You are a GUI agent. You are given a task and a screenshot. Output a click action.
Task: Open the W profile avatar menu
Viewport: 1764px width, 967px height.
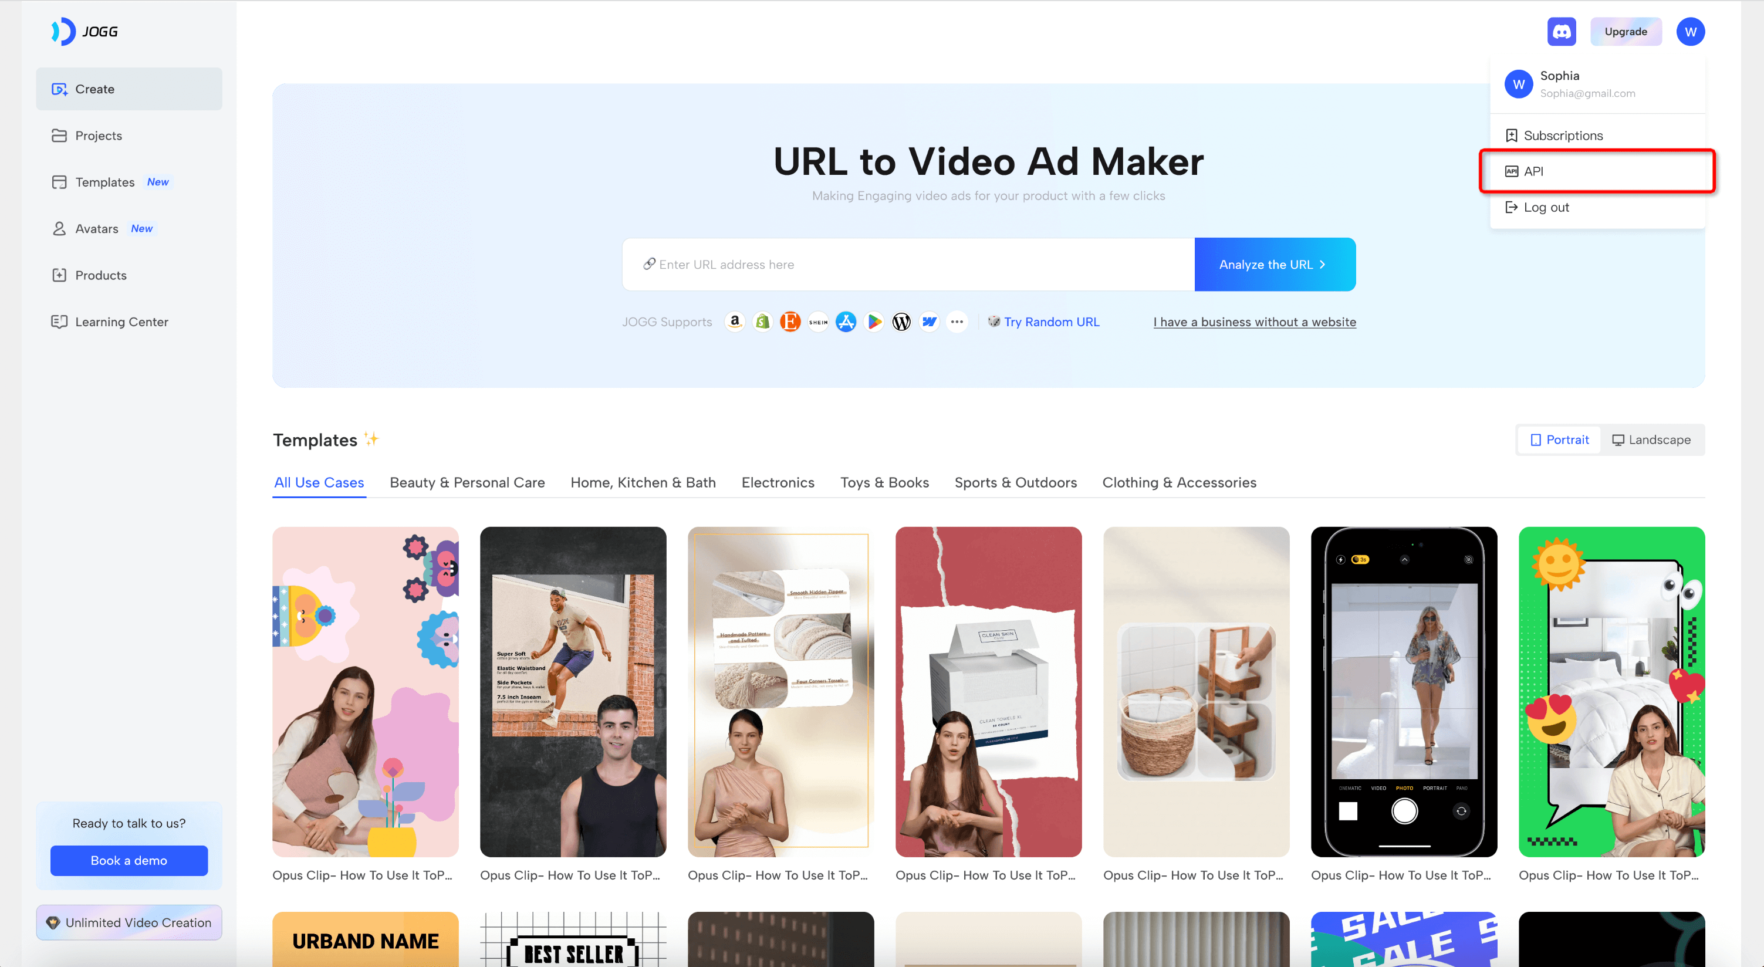pyautogui.click(x=1690, y=32)
